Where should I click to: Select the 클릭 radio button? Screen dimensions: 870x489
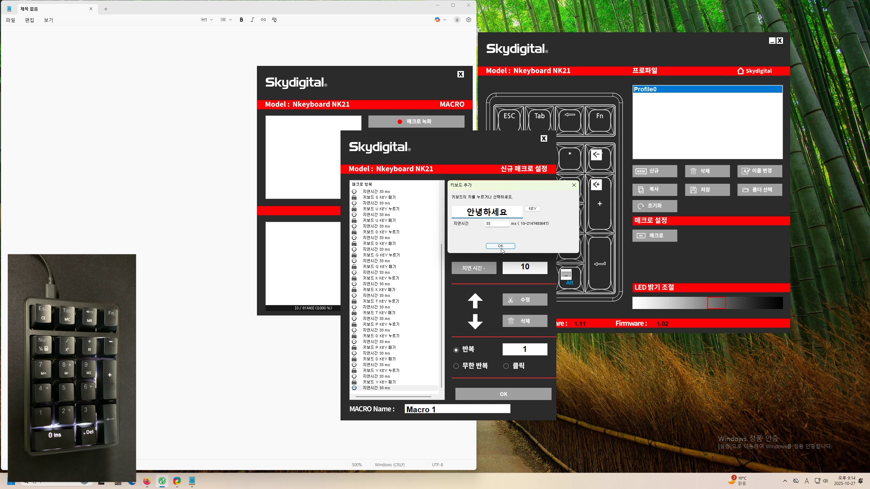[506, 366]
